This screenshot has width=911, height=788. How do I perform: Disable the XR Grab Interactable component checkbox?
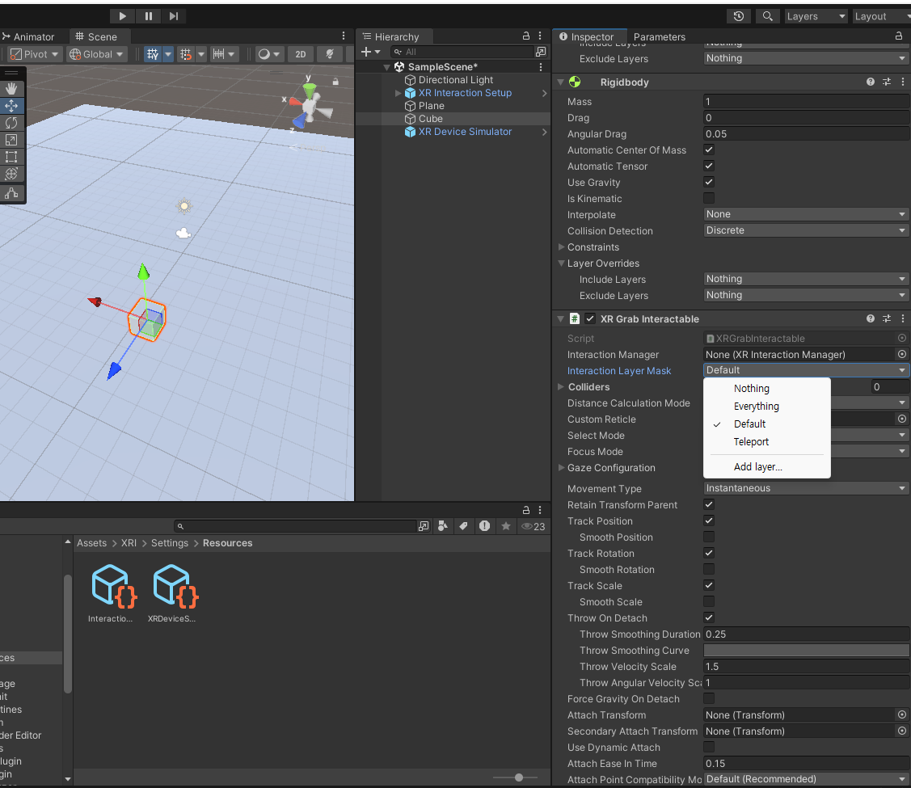click(x=590, y=318)
